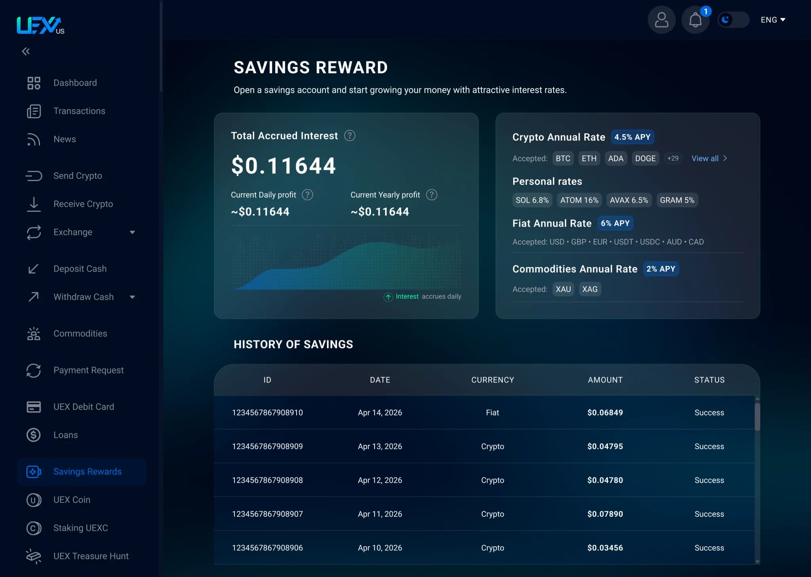Toggle the dark mode switch
The height and width of the screenshot is (577, 811).
pos(733,20)
